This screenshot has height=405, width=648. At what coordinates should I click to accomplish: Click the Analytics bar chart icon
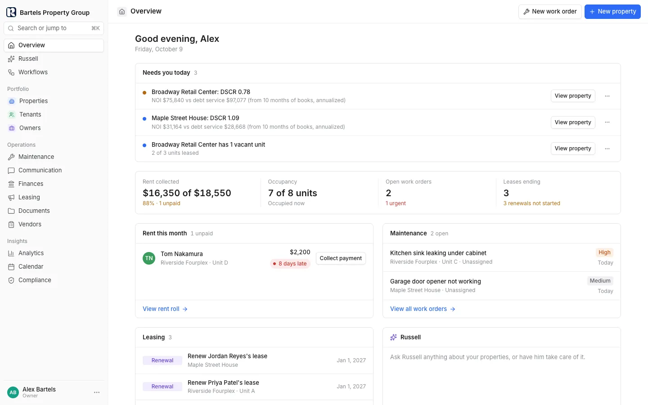point(11,253)
